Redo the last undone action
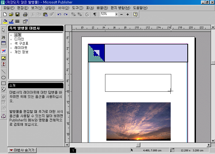 tap(66, 14)
